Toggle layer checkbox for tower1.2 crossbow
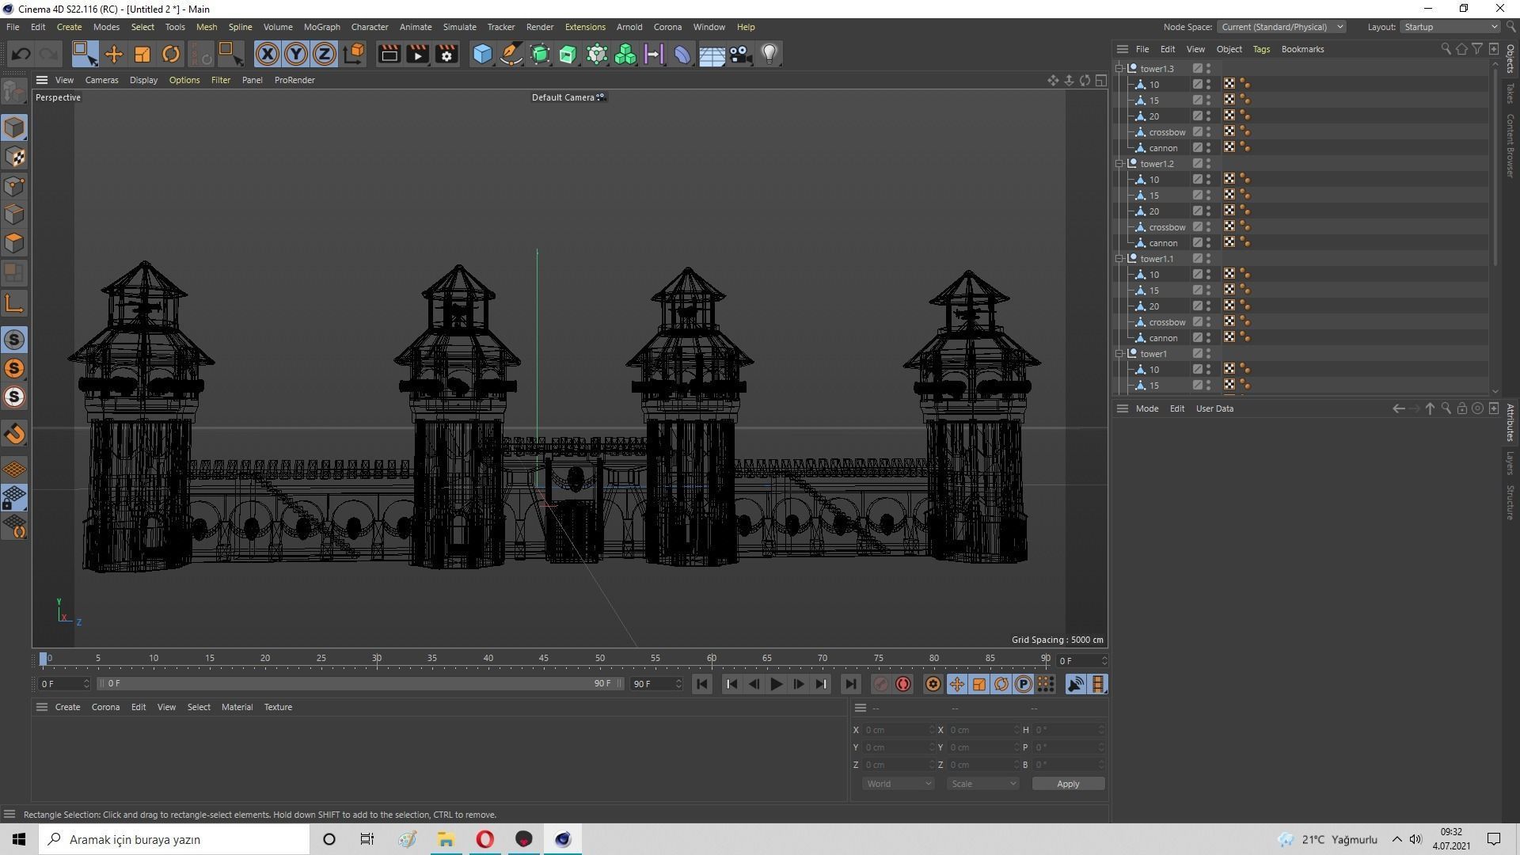1520x855 pixels. (x=1198, y=227)
